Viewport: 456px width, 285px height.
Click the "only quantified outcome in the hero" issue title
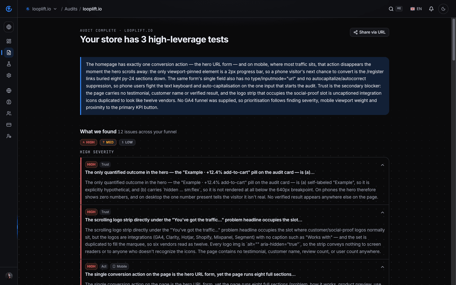pos(200,172)
